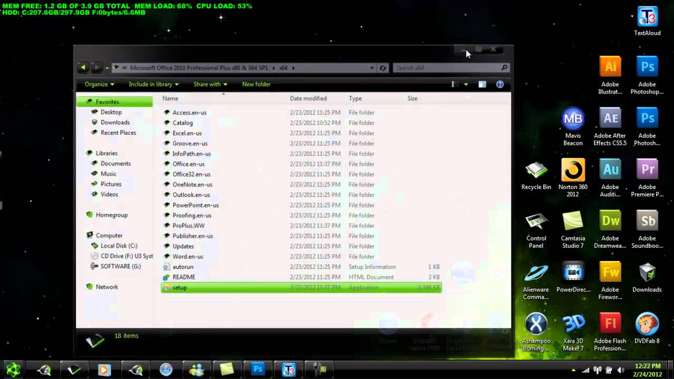The width and height of the screenshot is (674, 379).
Task: Click the x64 breadcrumb segment
Action: [x=283, y=68]
